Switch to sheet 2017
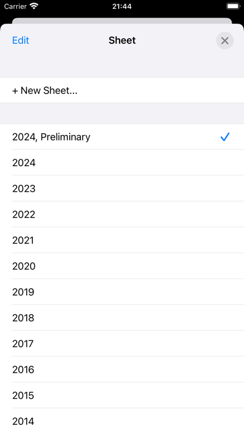244x433 pixels. [122, 343]
